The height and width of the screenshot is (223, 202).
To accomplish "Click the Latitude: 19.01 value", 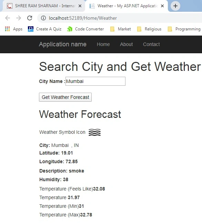I will coord(56,153).
